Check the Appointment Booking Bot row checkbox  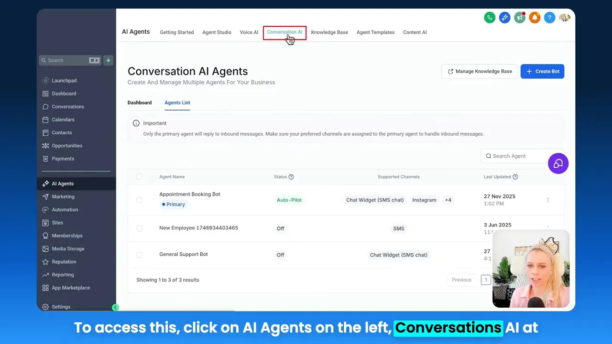point(139,200)
